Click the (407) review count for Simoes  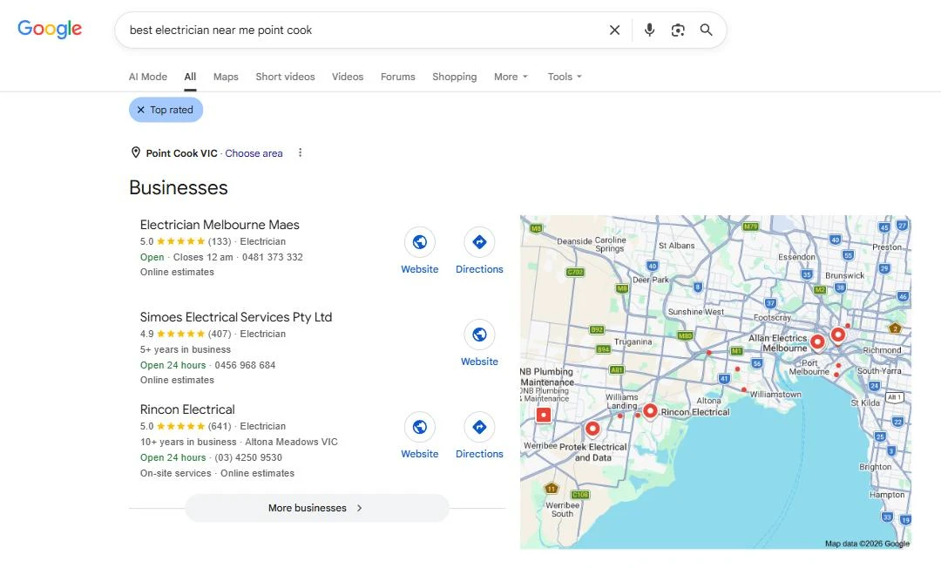pos(220,334)
